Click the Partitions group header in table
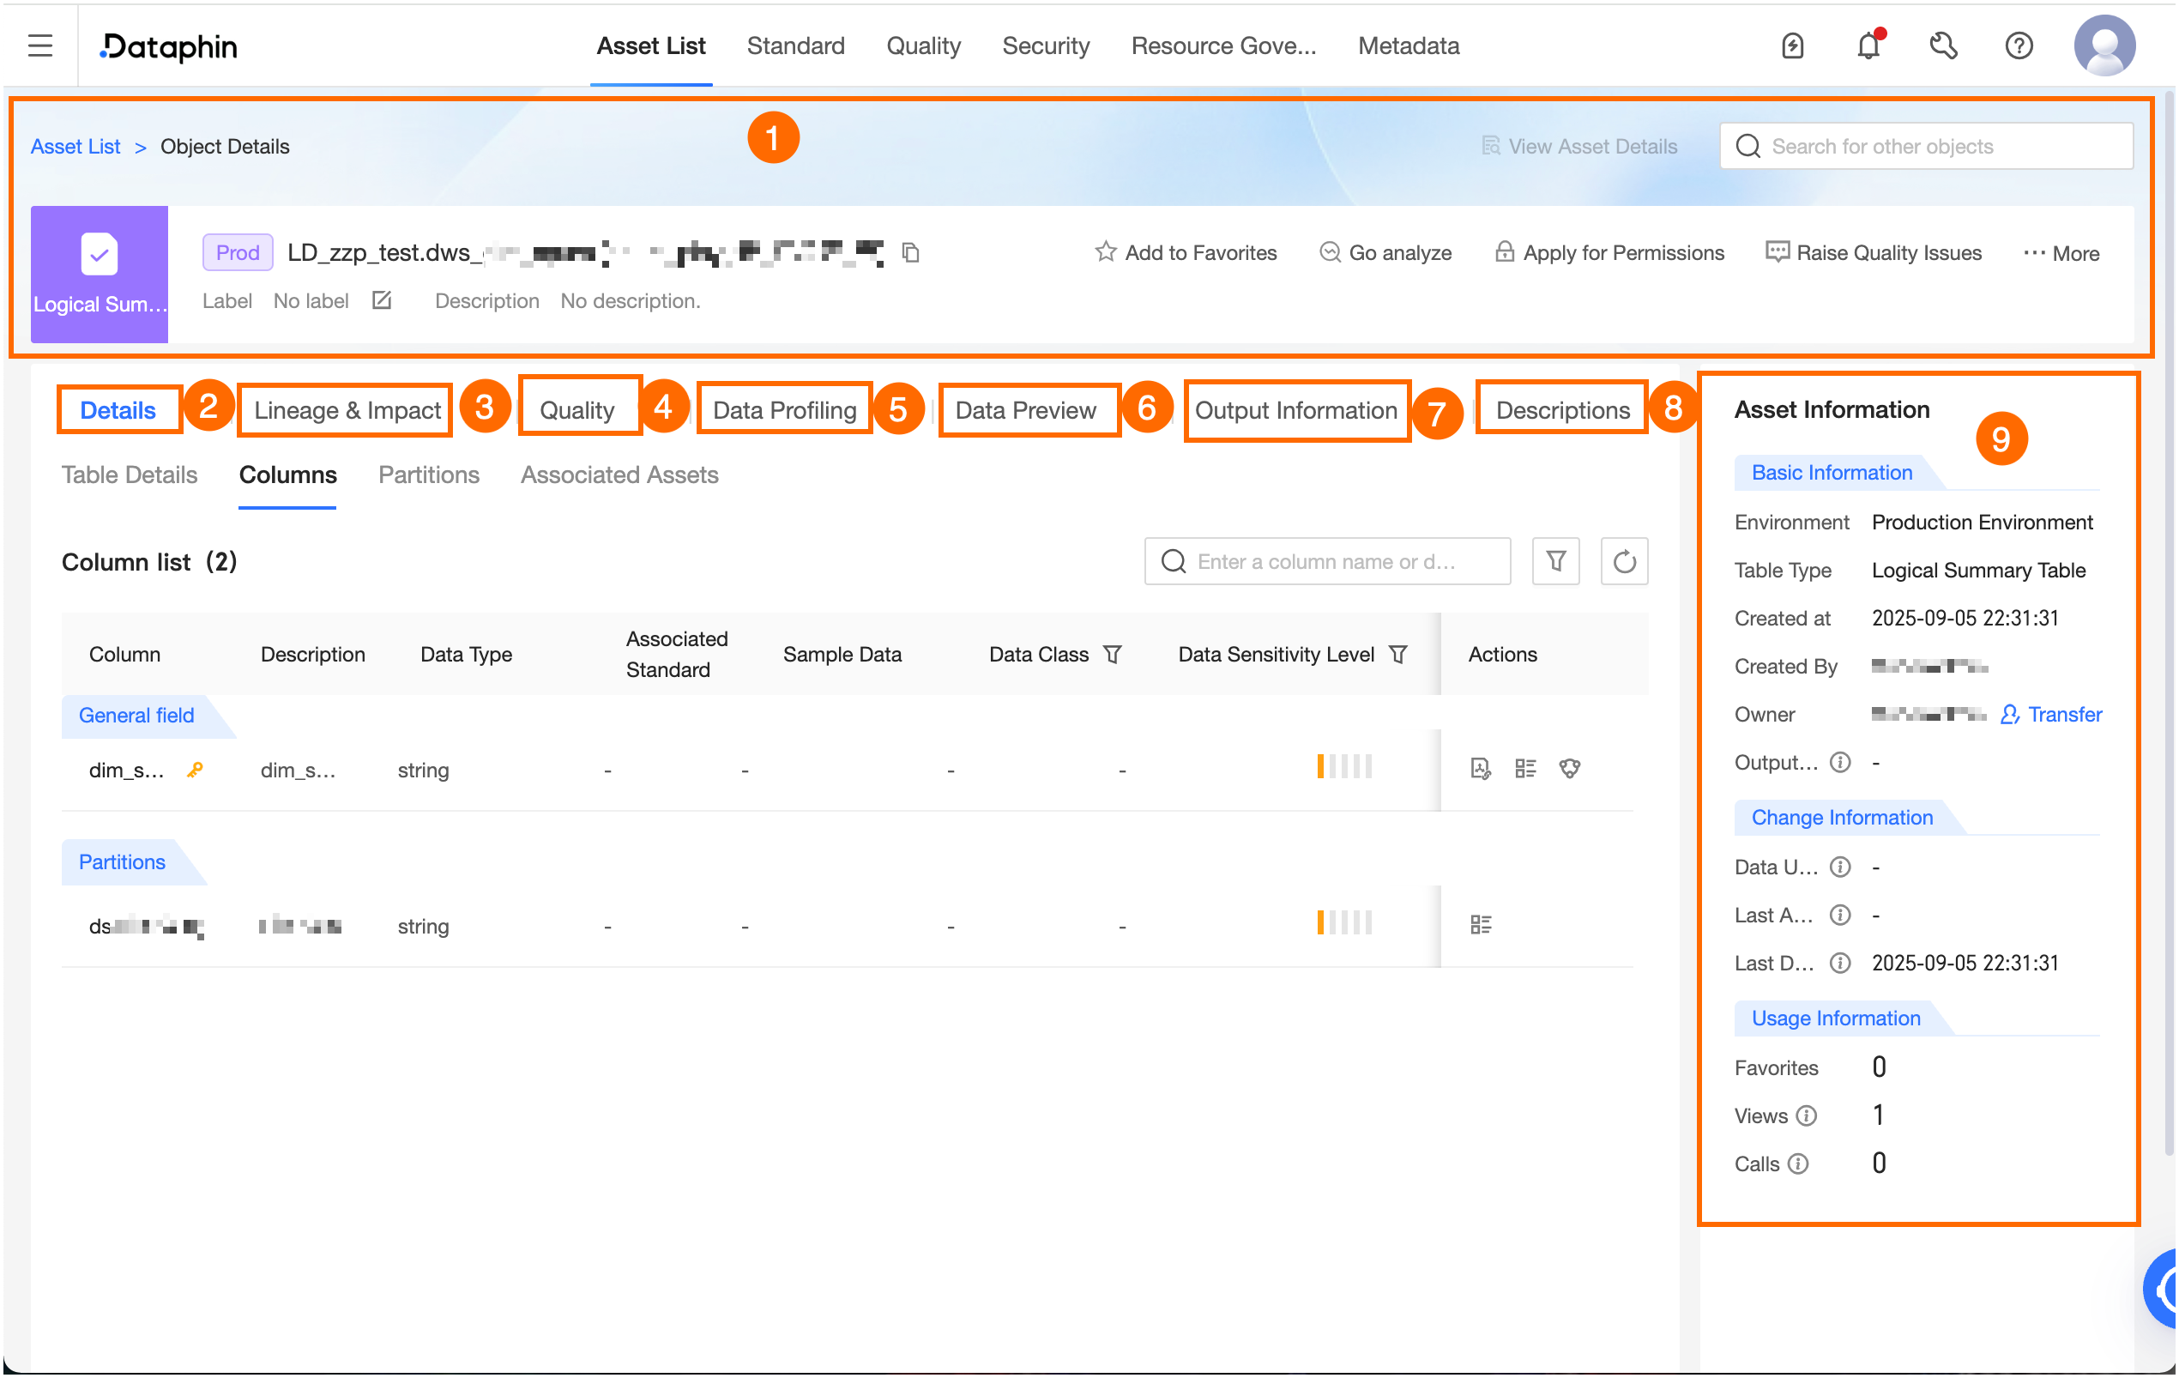Viewport: 2179px width, 1378px height. tap(121, 862)
